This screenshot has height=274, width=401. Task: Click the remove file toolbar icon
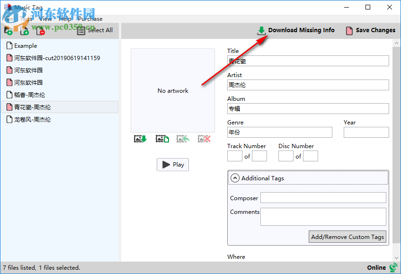pos(40,31)
